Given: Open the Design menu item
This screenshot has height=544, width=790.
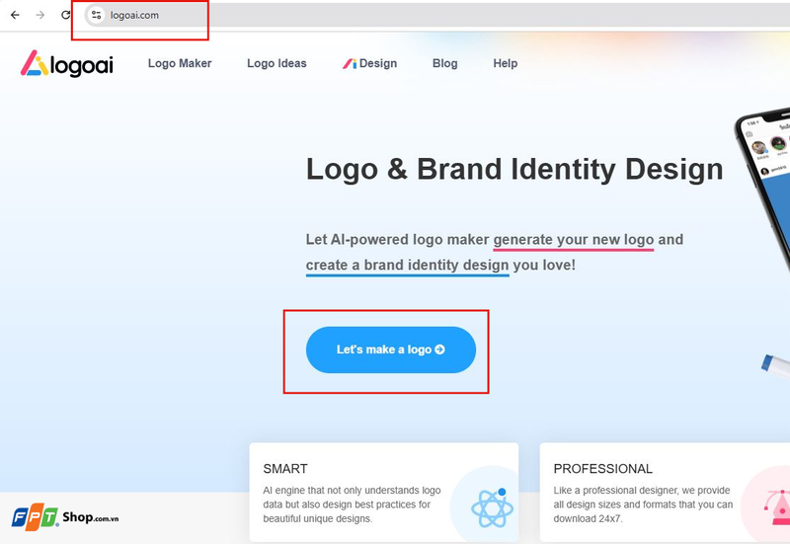Looking at the screenshot, I should point(369,63).
